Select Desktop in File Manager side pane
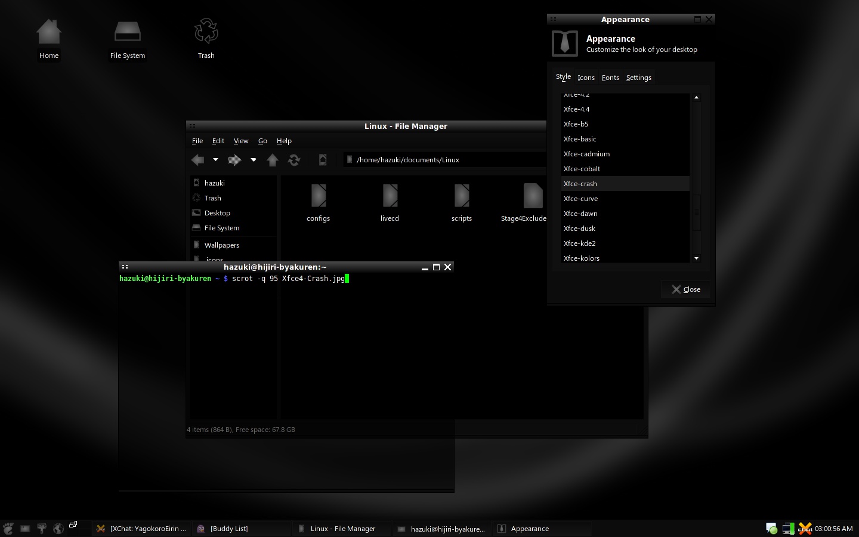859x537 pixels. [x=233, y=213]
